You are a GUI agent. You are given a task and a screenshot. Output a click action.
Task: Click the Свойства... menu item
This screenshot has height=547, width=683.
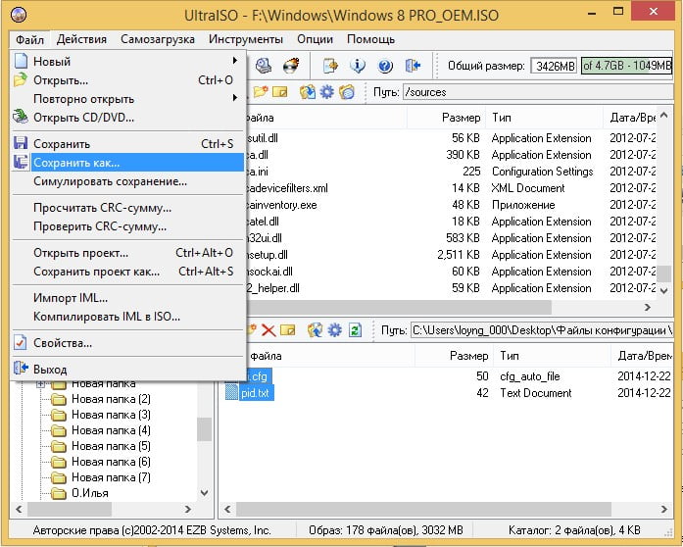pyautogui.click(x=63, y=343)
